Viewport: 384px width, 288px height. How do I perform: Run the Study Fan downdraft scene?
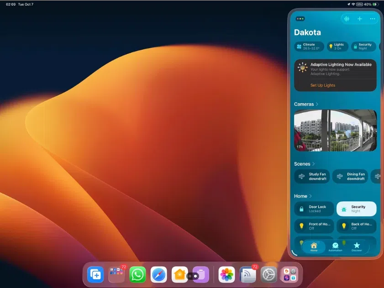(x=312, y=176)
